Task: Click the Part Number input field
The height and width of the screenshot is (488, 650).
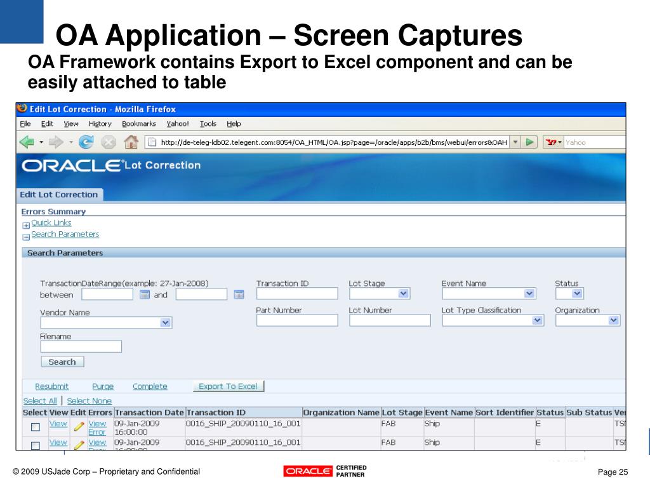Action: point(297,320)
